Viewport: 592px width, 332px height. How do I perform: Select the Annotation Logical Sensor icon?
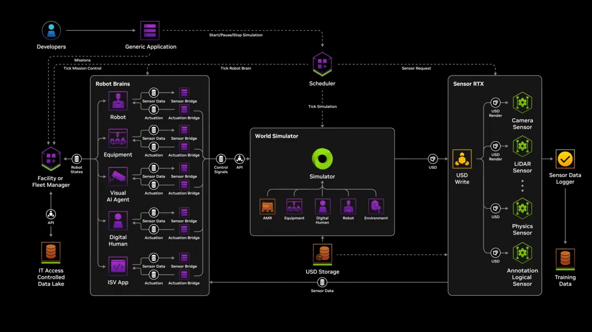(522, 253)
